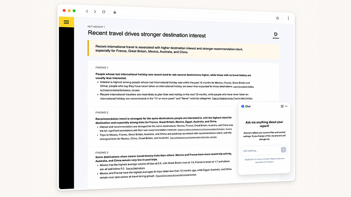Open Interest in Visiting Destinations by Recommendation link
Image resolution: width=351 pixels, height=197 pixels.
[x=205, y=130]
